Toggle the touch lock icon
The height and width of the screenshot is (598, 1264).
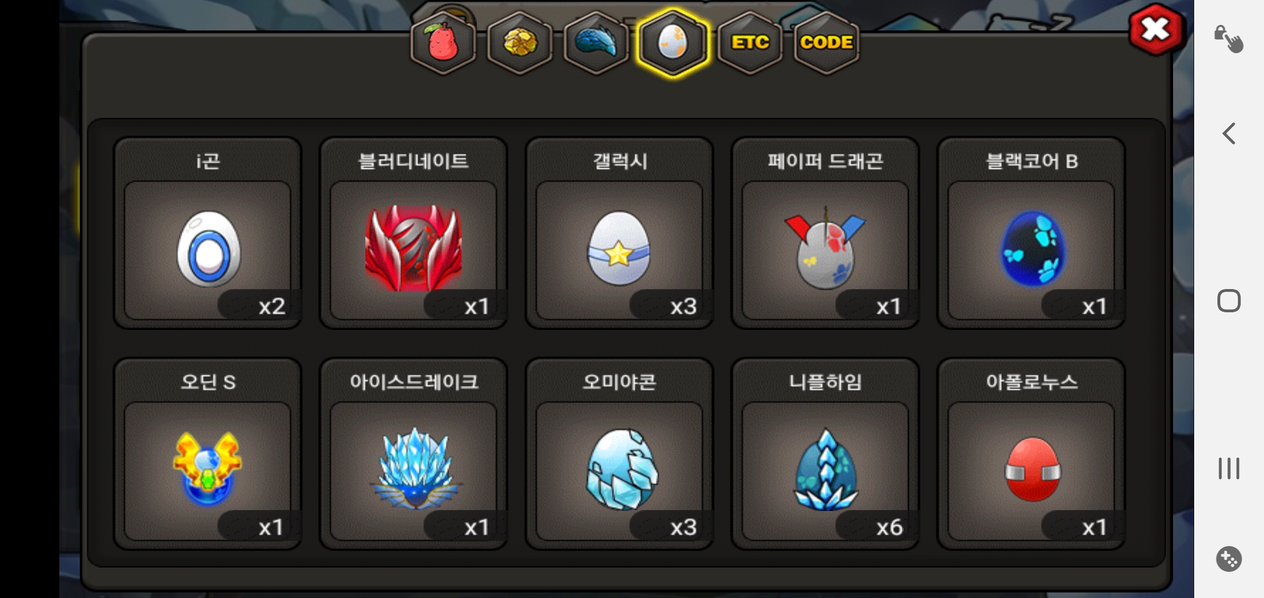pyautogui.click(x=1229, y=39)
